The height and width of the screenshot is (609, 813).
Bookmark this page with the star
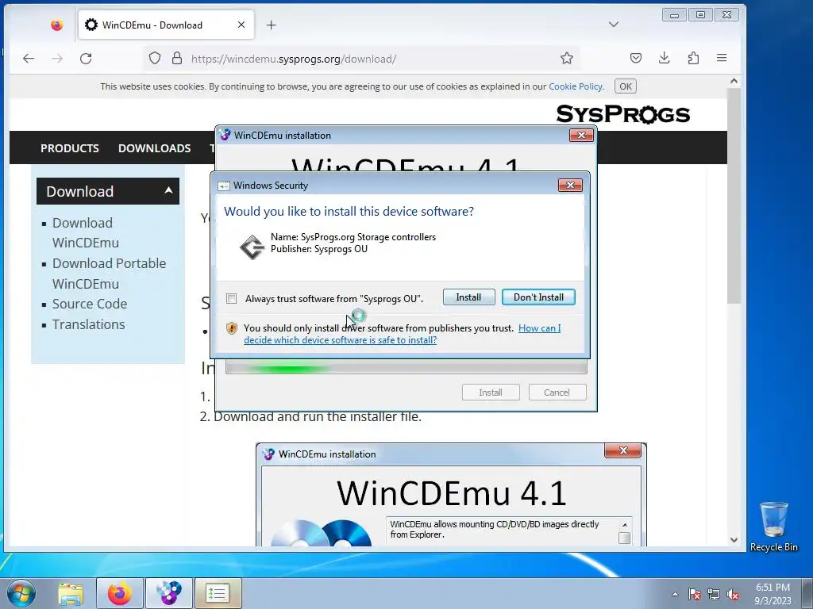(x=566, y=58)
